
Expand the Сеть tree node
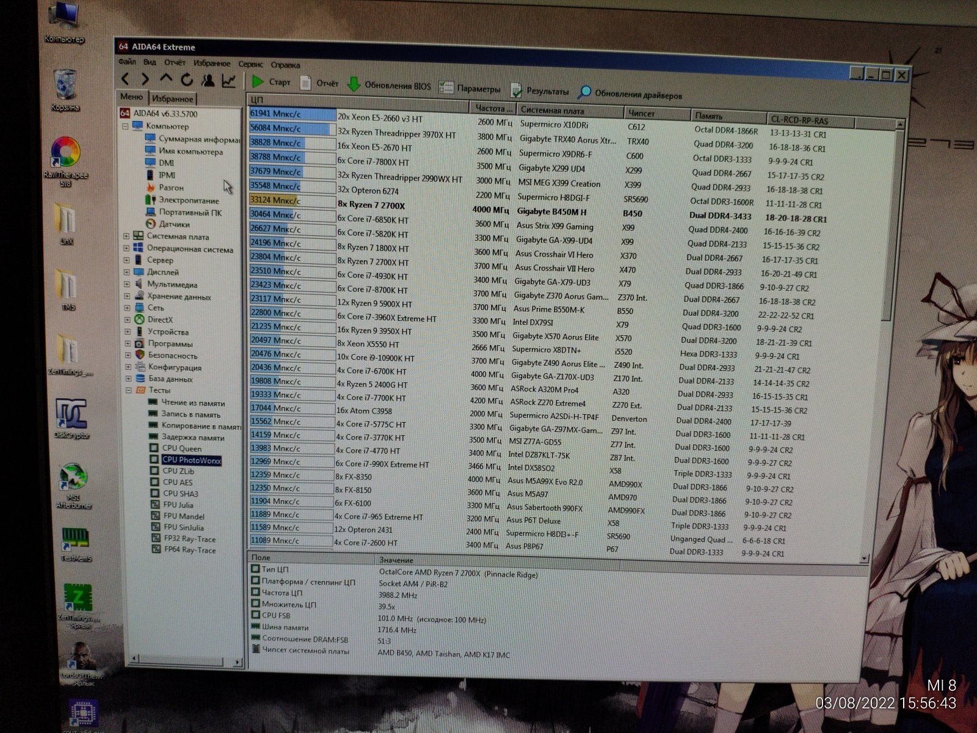click(127, 308)
